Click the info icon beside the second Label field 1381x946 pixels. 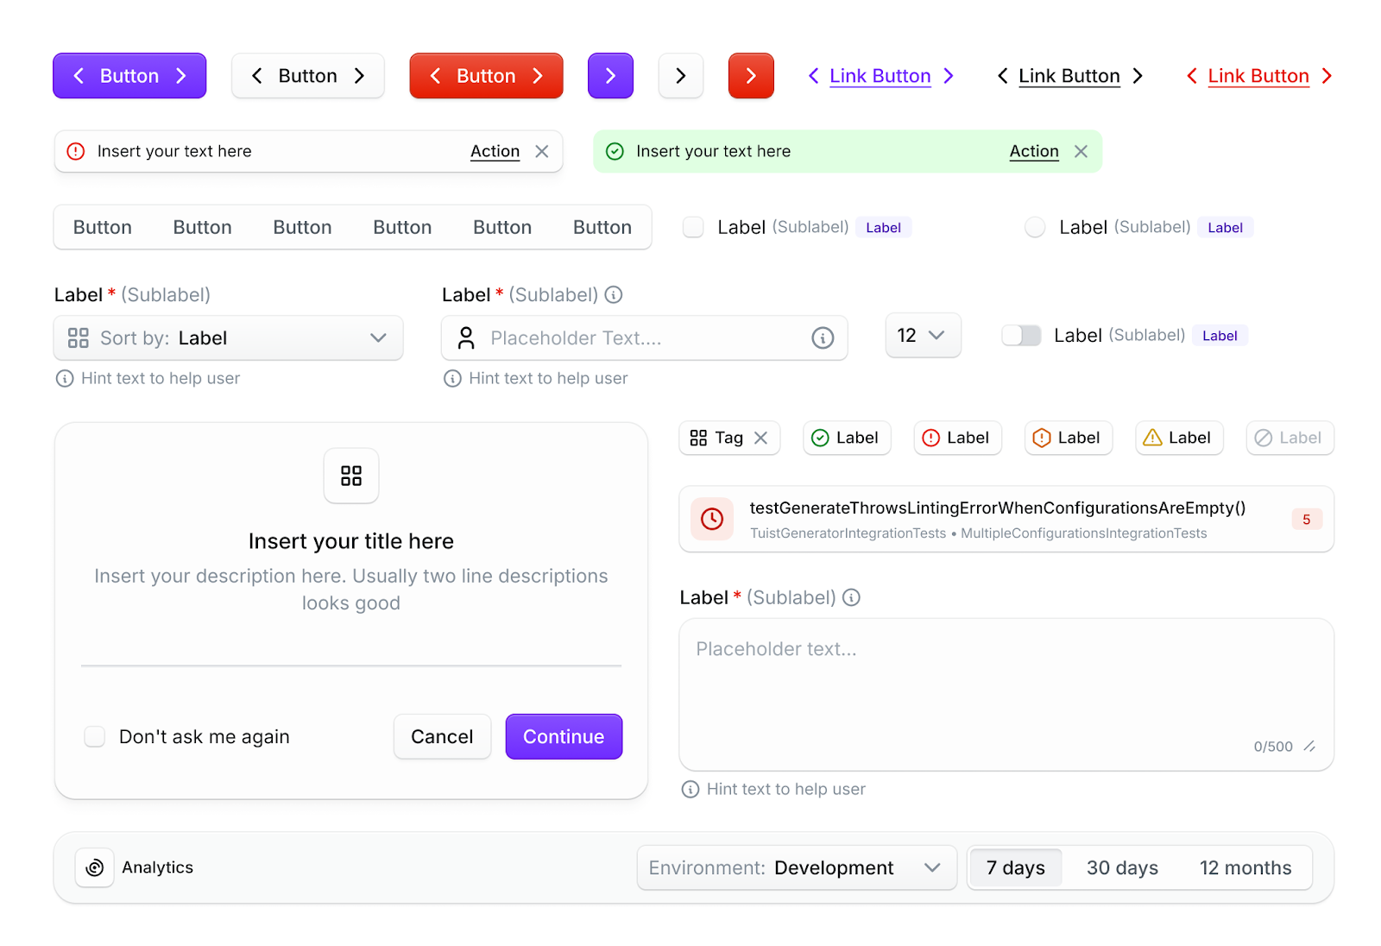tap(613, 294)
